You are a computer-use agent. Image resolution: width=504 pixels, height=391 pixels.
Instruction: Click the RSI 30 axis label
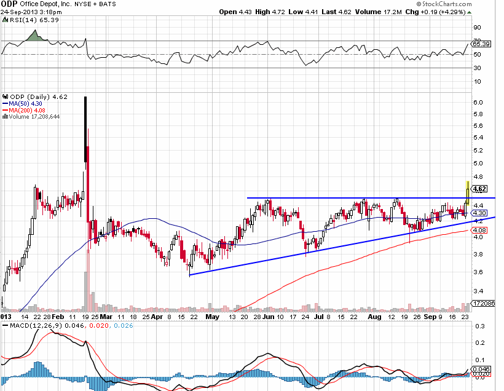pos(478,68)
